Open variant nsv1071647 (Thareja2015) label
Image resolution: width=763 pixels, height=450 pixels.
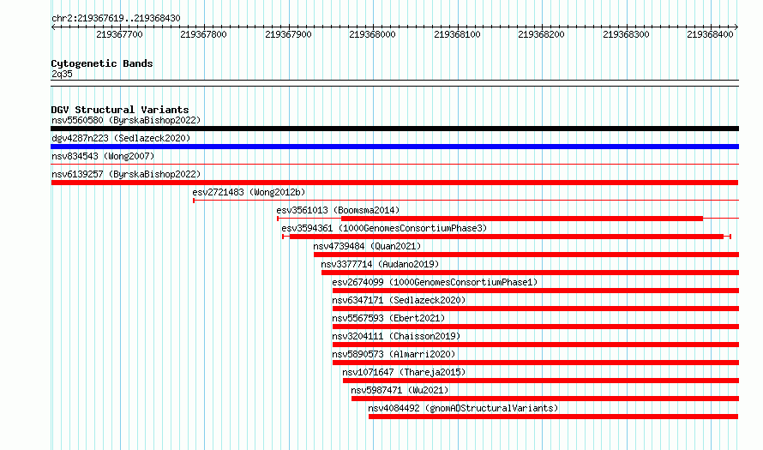click(x=404, y=372)
